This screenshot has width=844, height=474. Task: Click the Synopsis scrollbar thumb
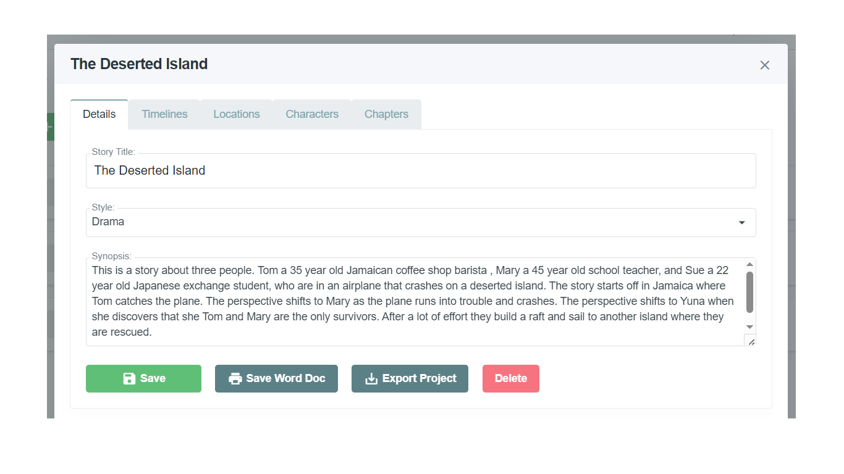pos(749,292)
